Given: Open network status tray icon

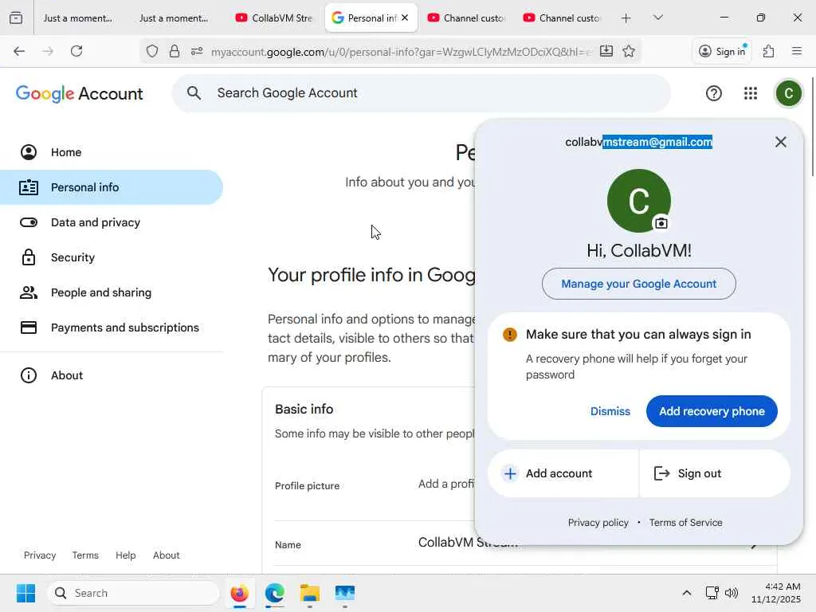Looking at the screenshot, I should tap(712, 593).
